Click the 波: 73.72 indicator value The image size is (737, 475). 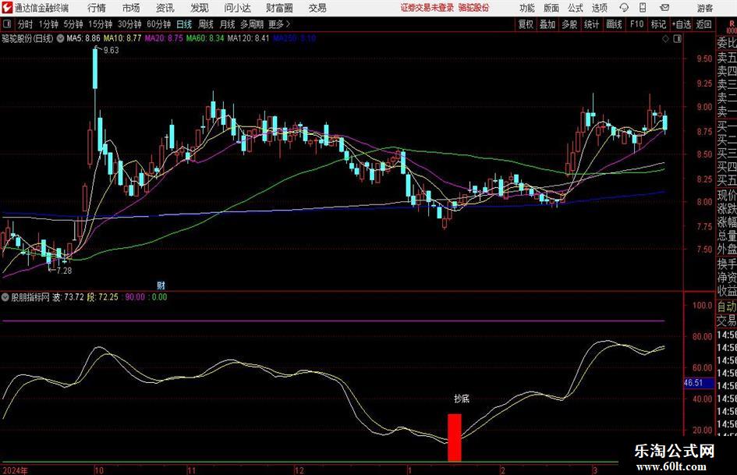(68, 297)
